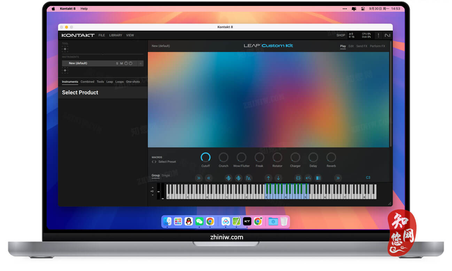Click the Charger macro knob
The image size is (452, 271).
295,157
